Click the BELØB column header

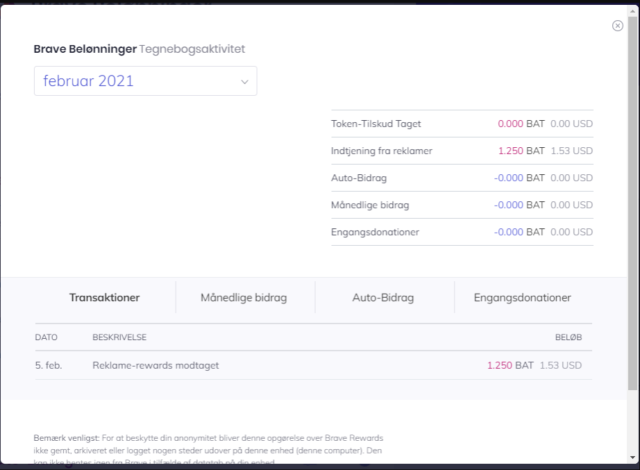pos(568,337)
